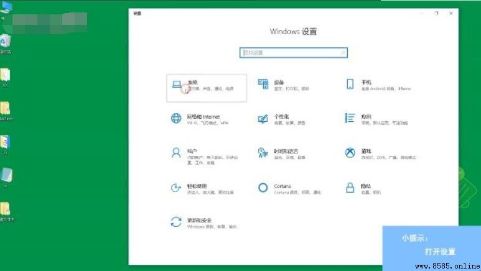Viewport: 481px width, 271px height.
Task: Open the 隐私 (Privacy) lock icon
Action: click(x=350, y=187)
